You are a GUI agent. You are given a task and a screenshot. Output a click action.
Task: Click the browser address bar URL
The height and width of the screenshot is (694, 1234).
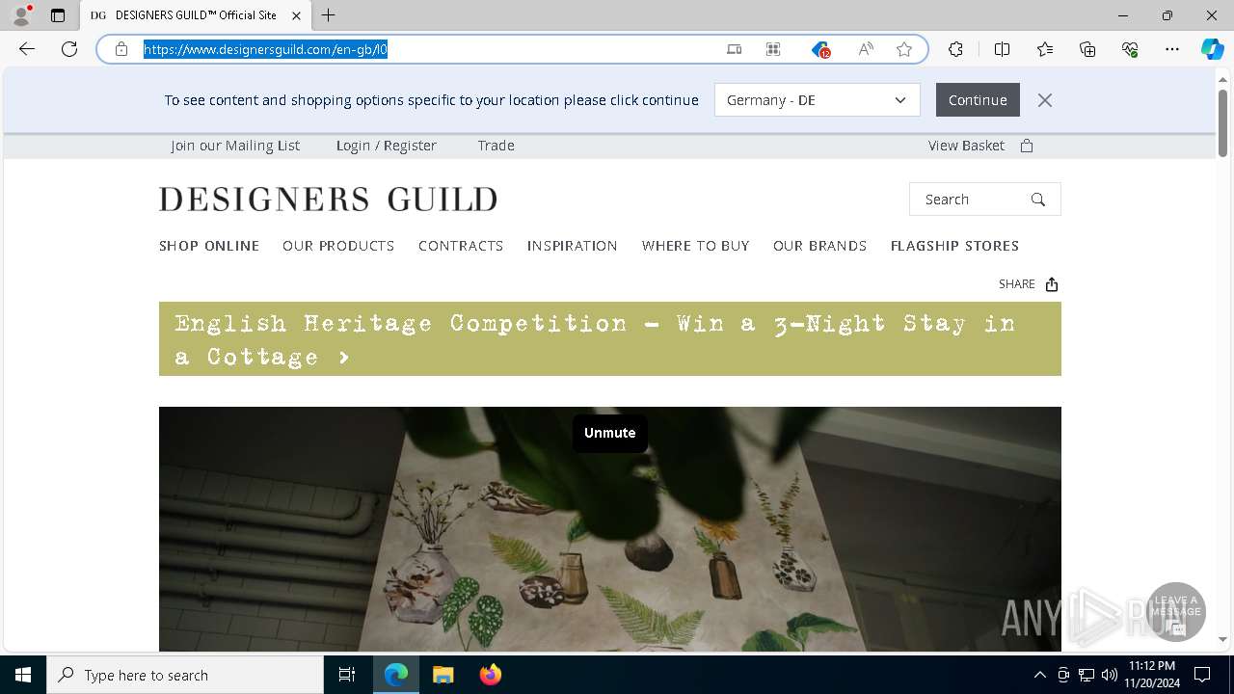pos(266,49)
